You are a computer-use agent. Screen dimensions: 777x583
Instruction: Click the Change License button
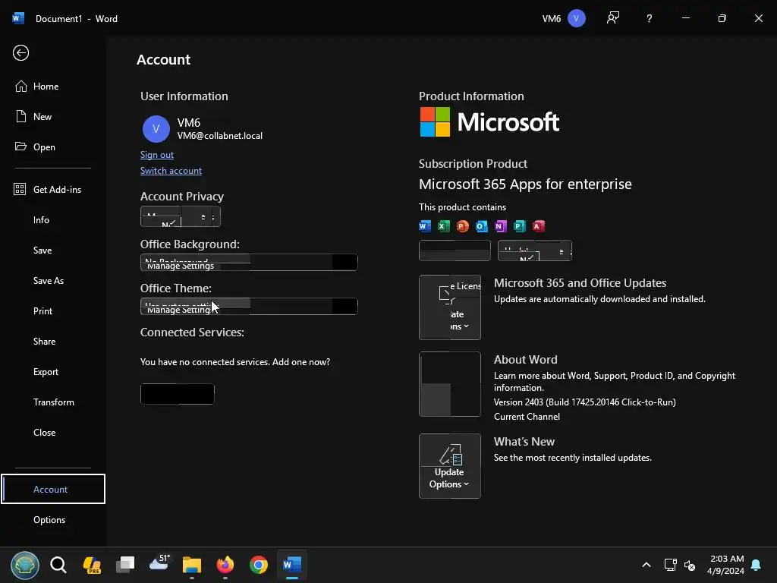535,251
